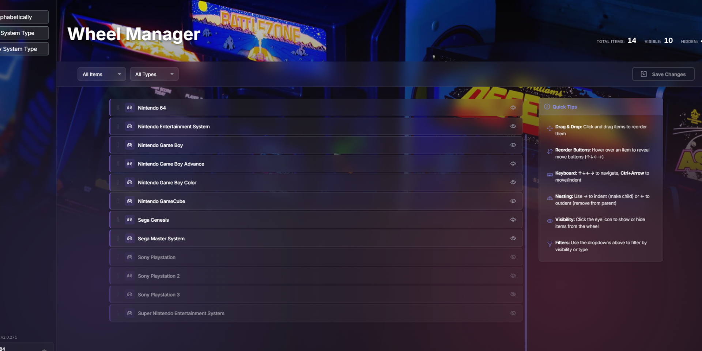Click the Nesting tip hierarchy icon
Screen dimensions: 702x351
pyautogui.click(x=550, y=198)
